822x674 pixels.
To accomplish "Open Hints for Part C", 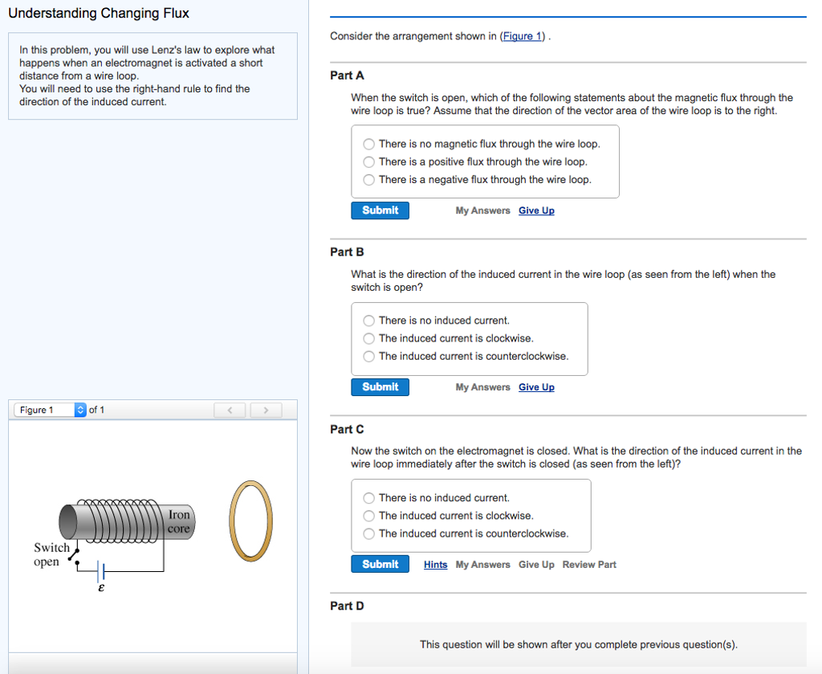I will 435,565.
